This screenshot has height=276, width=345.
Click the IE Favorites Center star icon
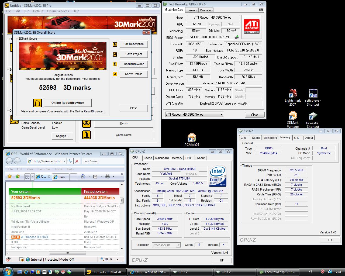[10, 177]
